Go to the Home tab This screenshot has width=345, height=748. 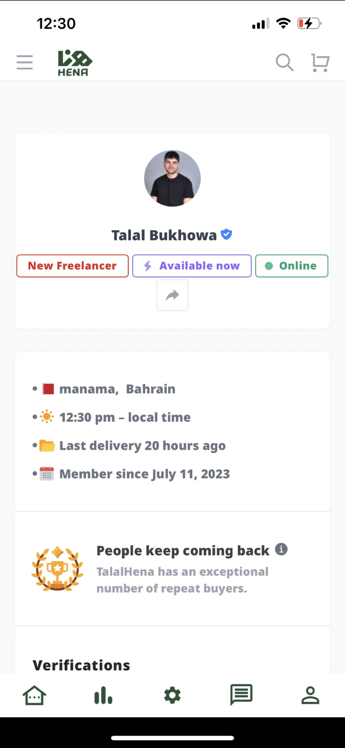click(x=34, y=695)
